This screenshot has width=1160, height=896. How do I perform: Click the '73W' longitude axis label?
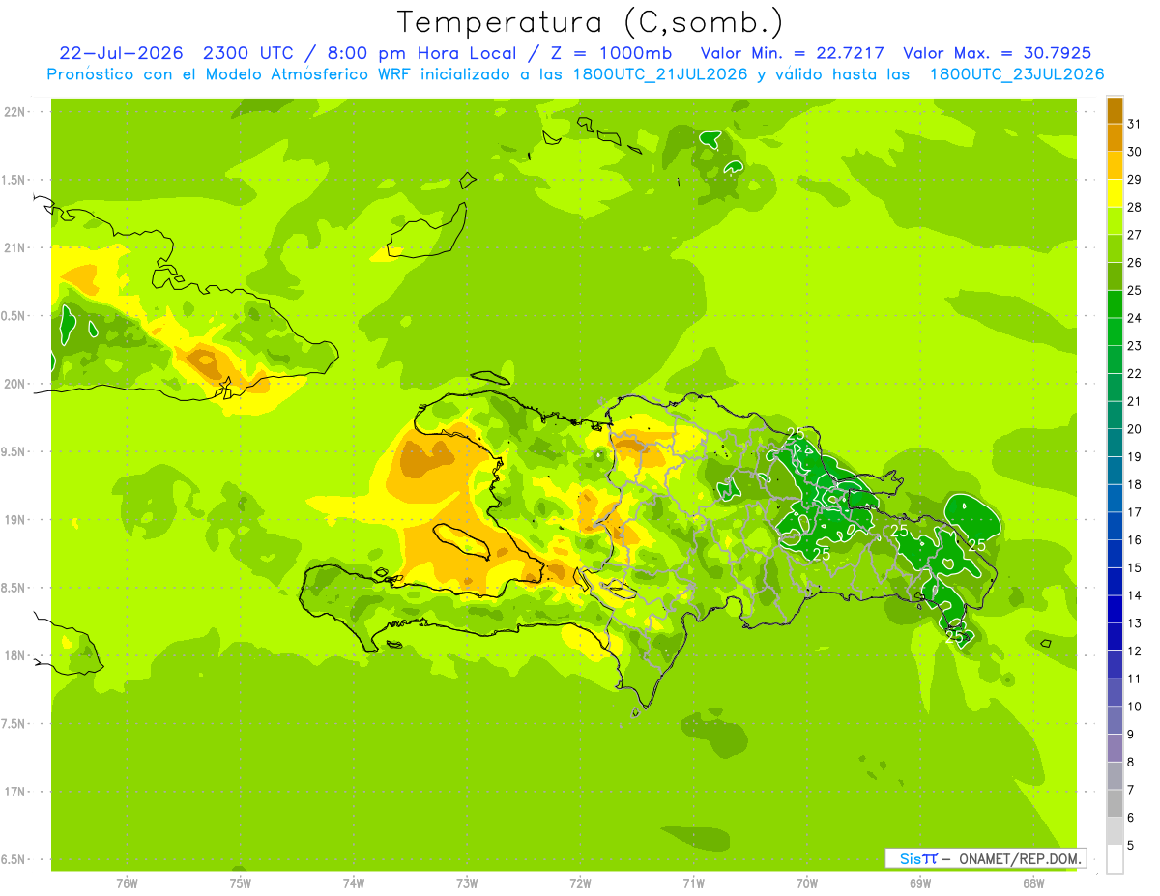click(467, 883)
